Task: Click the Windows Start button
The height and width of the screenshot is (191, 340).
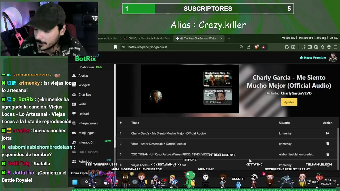Action: click(75, 182)
